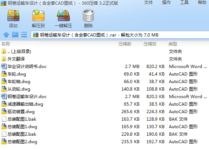Image resolution: width=209 pixels, height=150 pixels.
Task: Select the 外文翻译 folder icon
Action: pyautogui.click(x=4, y=59)
